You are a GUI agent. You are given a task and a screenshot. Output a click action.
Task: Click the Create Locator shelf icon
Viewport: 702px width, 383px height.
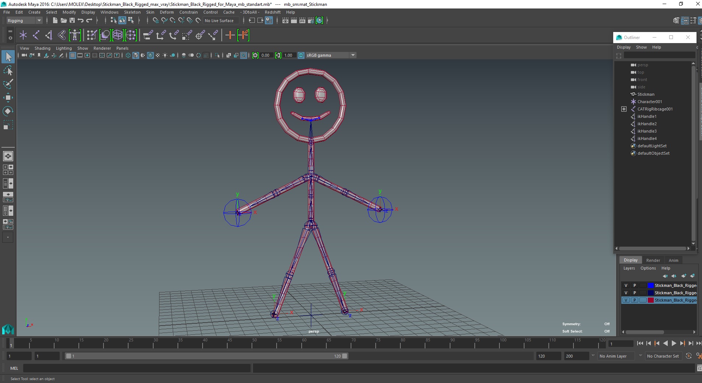23,35
